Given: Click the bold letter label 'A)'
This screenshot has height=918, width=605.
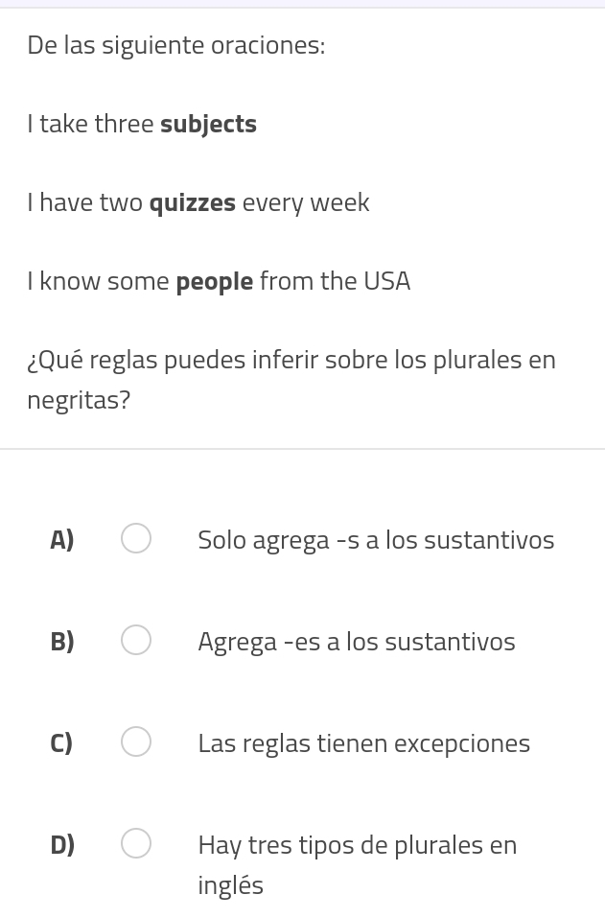Looking at the screenshot, I should pos(62,540).
